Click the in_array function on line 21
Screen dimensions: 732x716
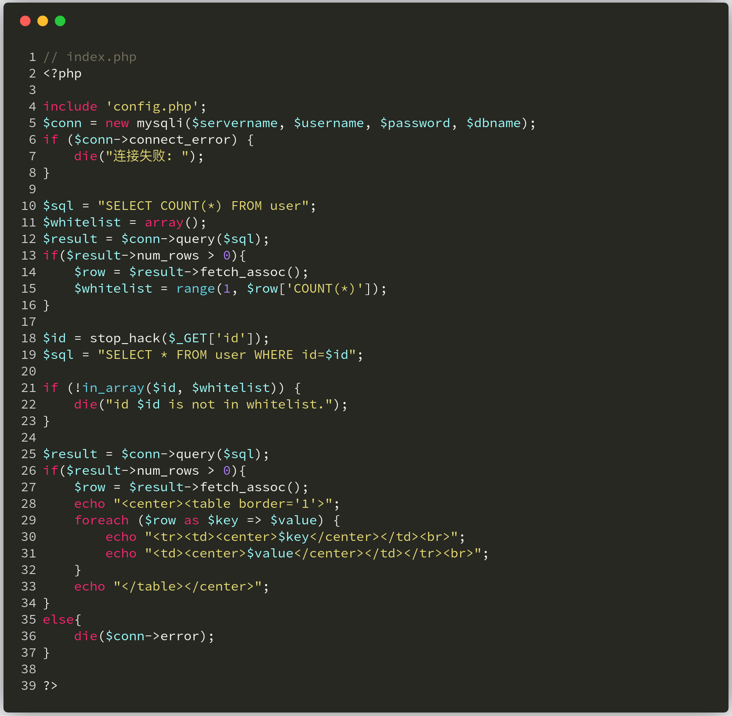[x=113, y=387]
